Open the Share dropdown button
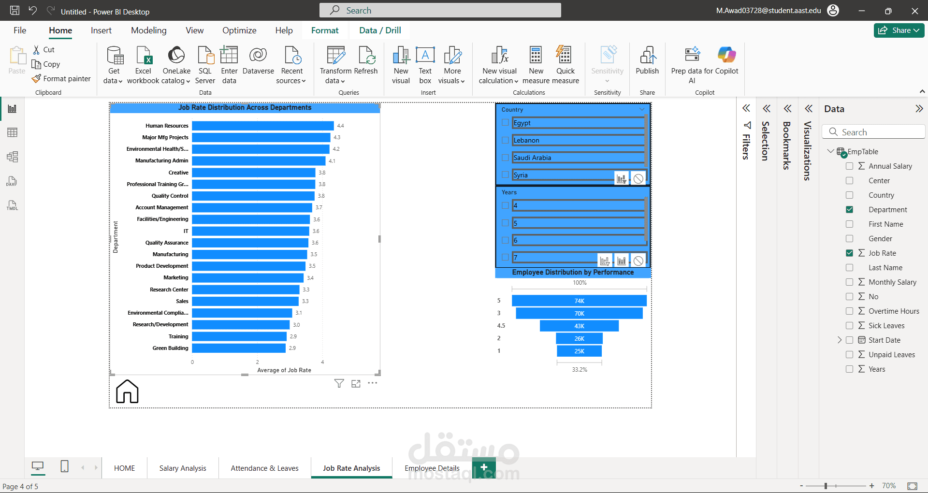 [x=899, y=30]
